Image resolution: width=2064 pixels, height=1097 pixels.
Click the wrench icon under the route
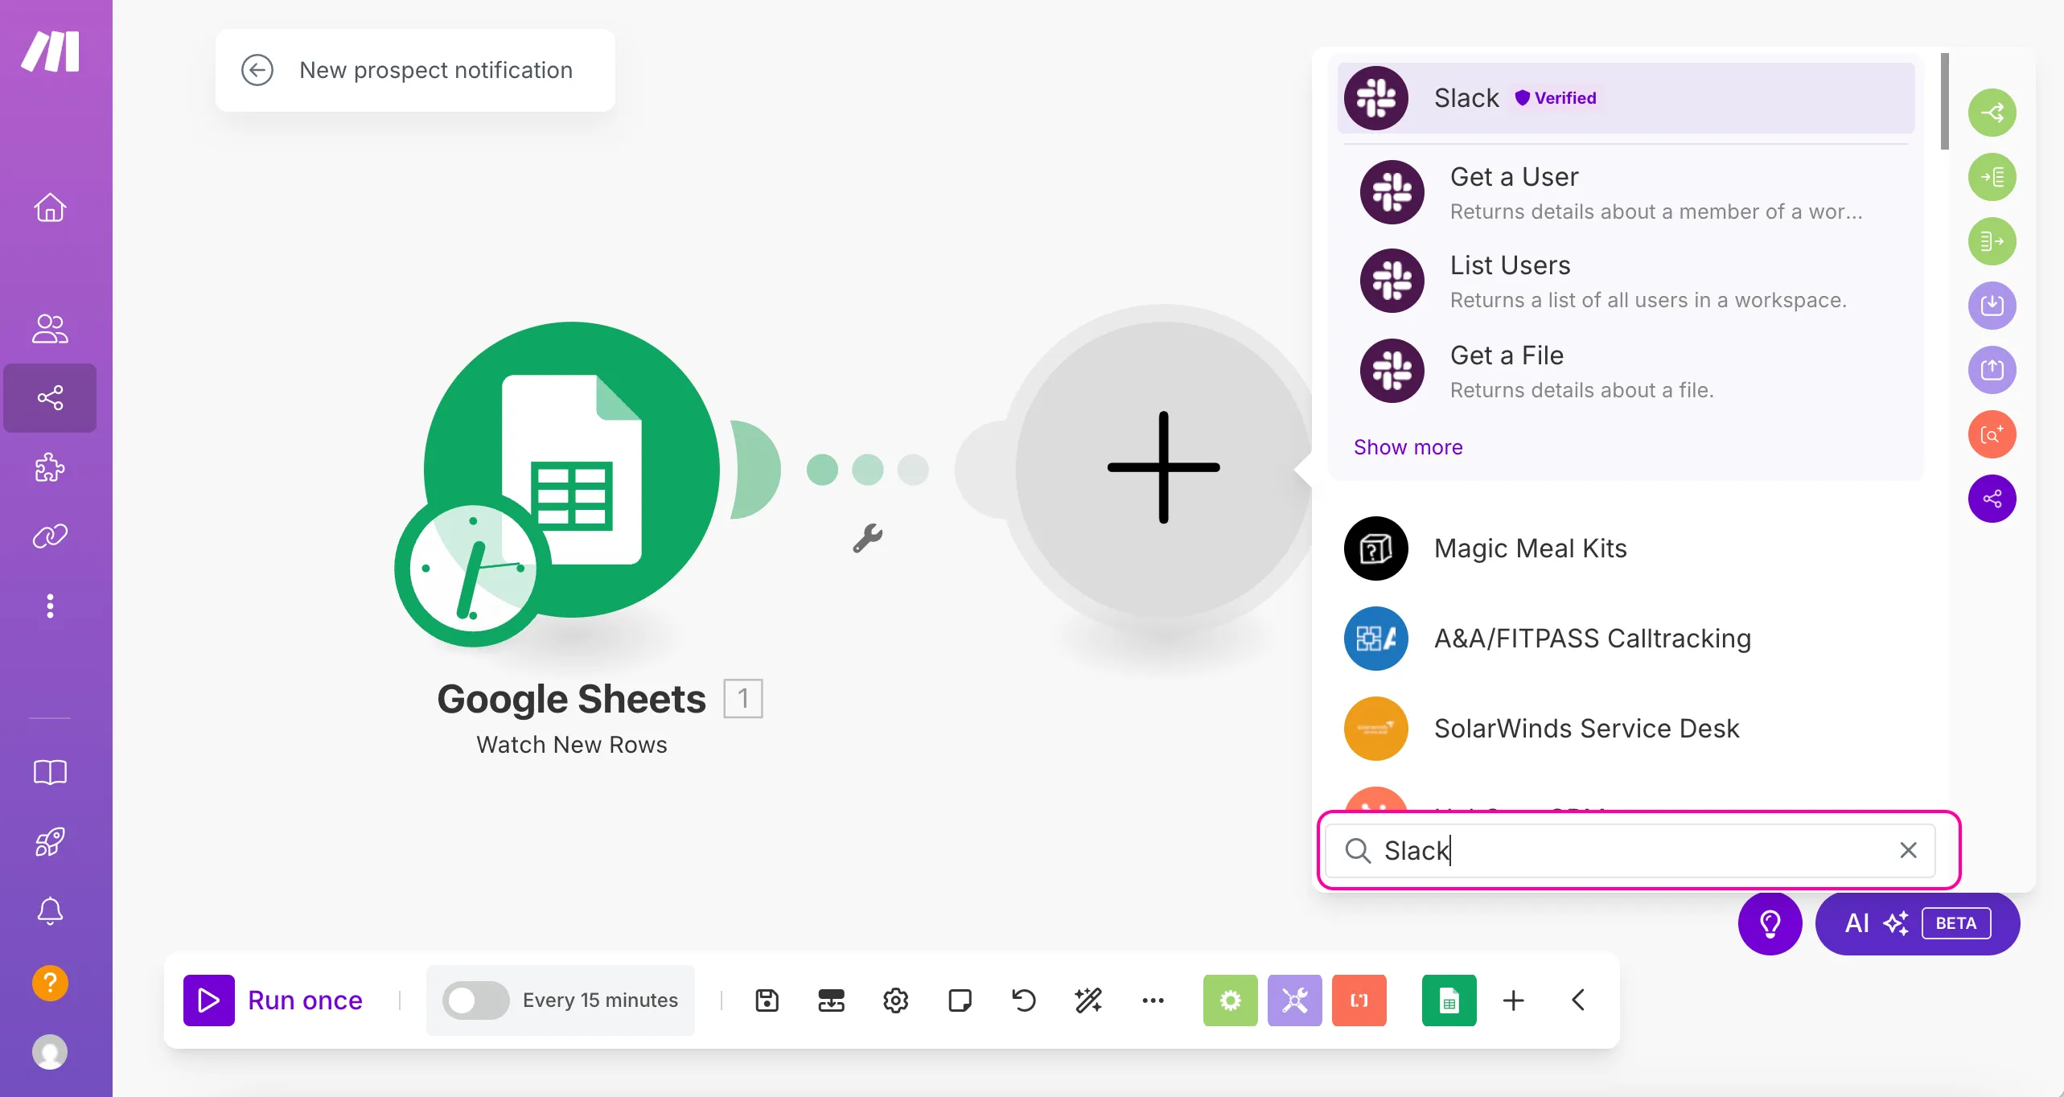pyautogui.click(x=868, y=538)
